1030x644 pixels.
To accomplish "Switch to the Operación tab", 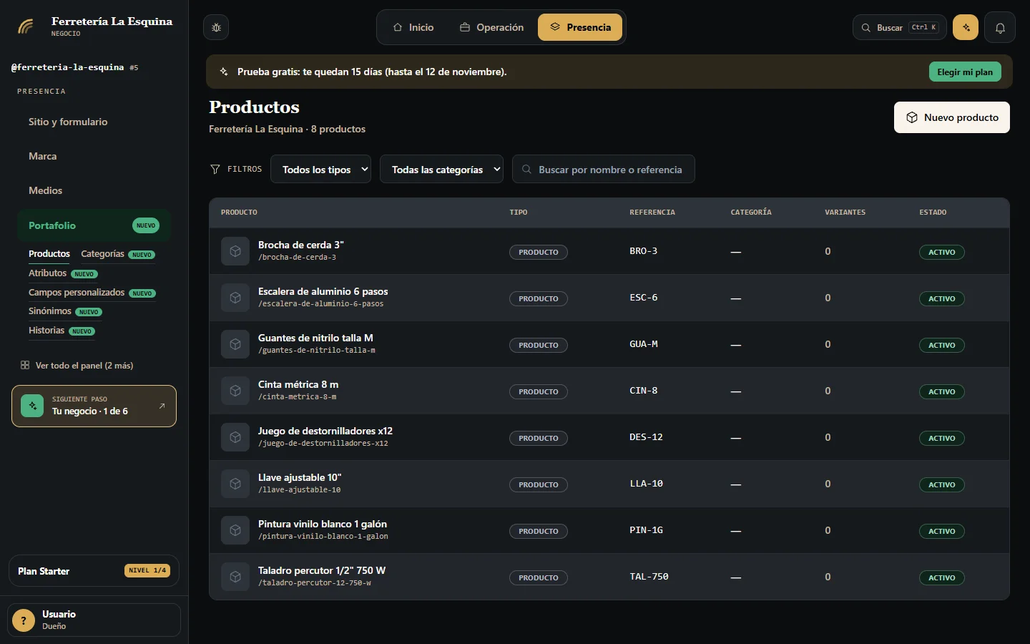I will (x=491, y=27).
